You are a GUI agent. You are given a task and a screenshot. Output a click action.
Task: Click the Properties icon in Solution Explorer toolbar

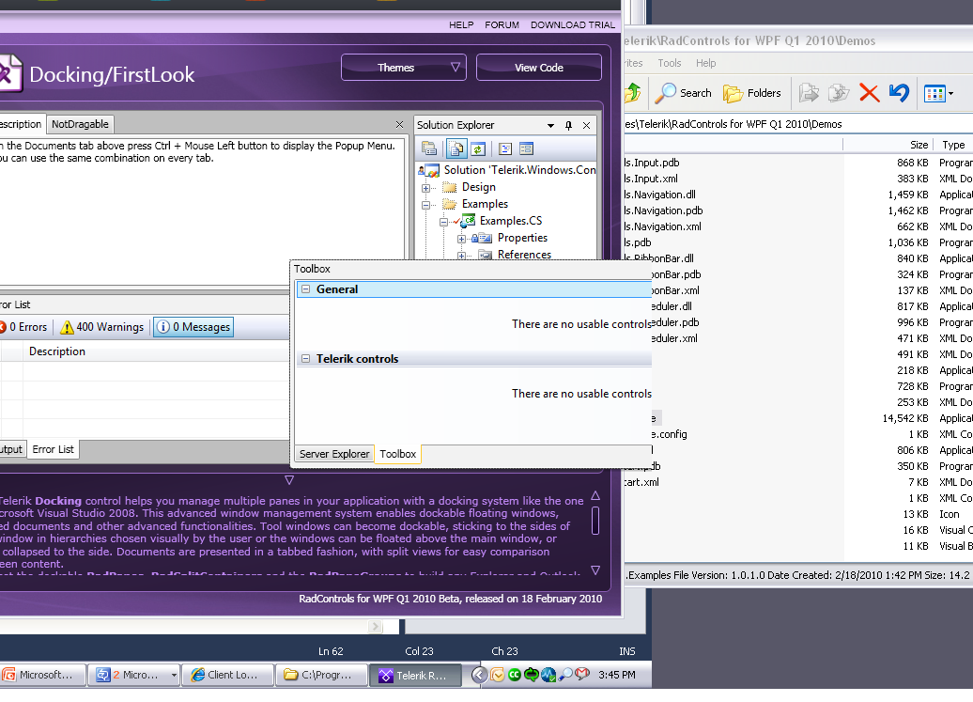pos(429,148)
